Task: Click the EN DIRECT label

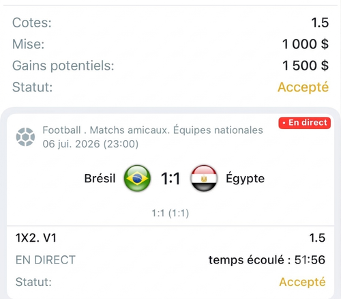Action: click(46, 260)
